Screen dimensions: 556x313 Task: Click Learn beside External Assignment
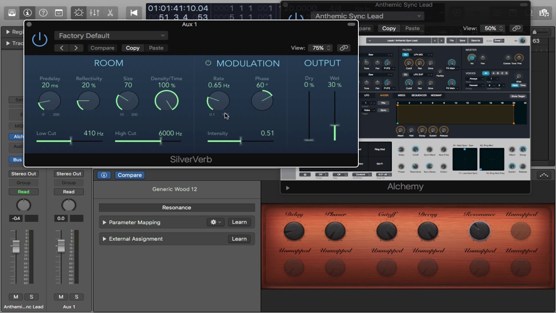click(239, 239)
